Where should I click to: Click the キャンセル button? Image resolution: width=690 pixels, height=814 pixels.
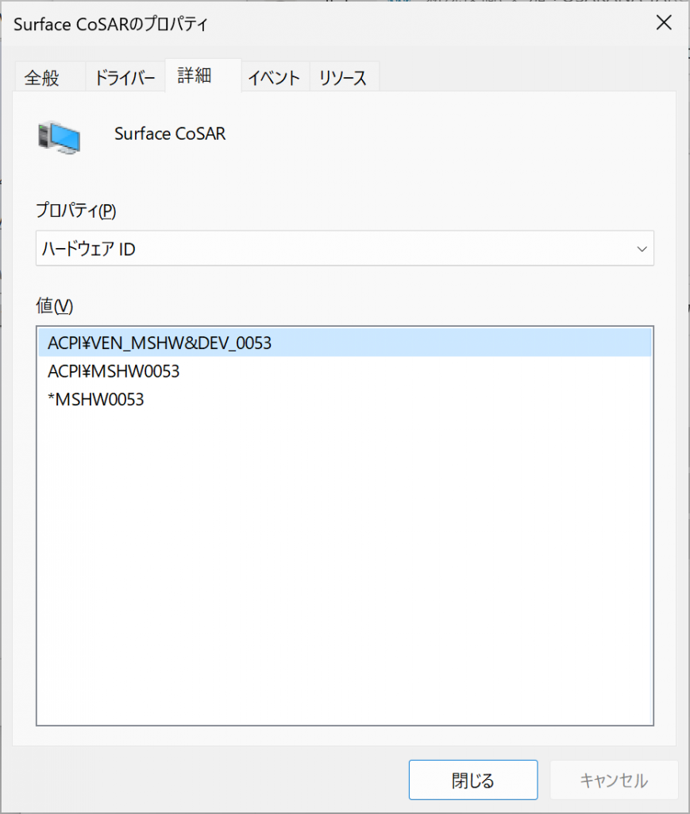pyautogui.click(x=614, y=780)
